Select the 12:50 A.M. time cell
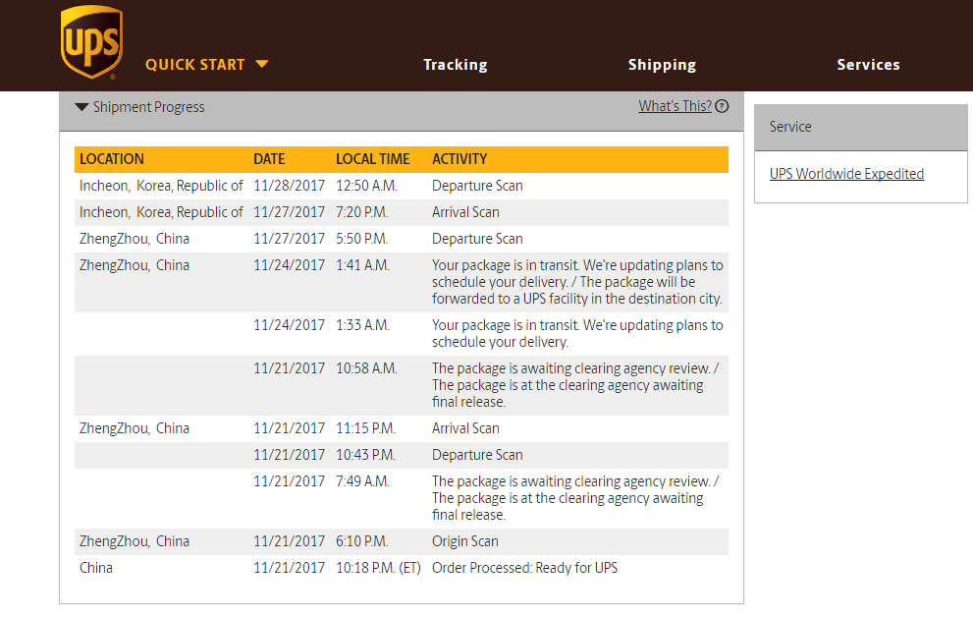973x617 pixels. pos(367,186)
